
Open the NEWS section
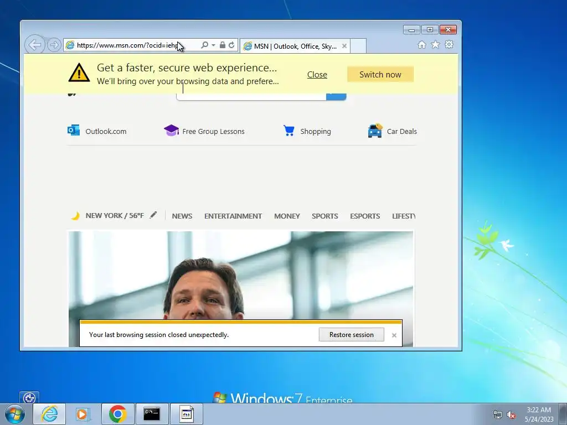click(182, 216)
